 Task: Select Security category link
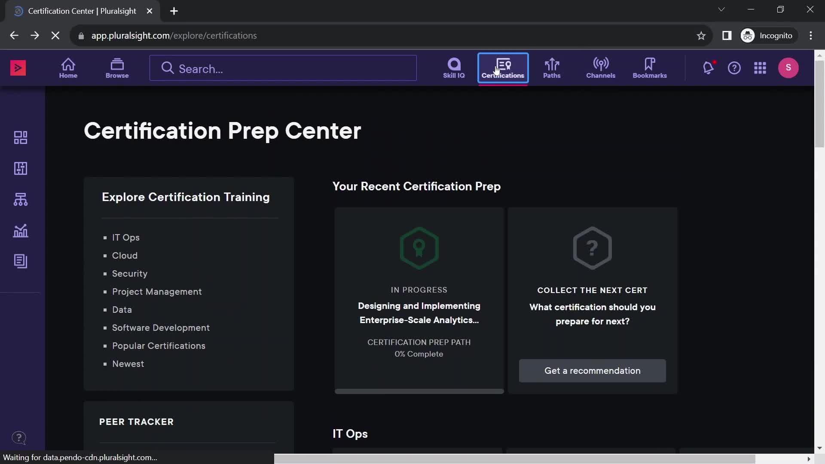click(130, 274)
